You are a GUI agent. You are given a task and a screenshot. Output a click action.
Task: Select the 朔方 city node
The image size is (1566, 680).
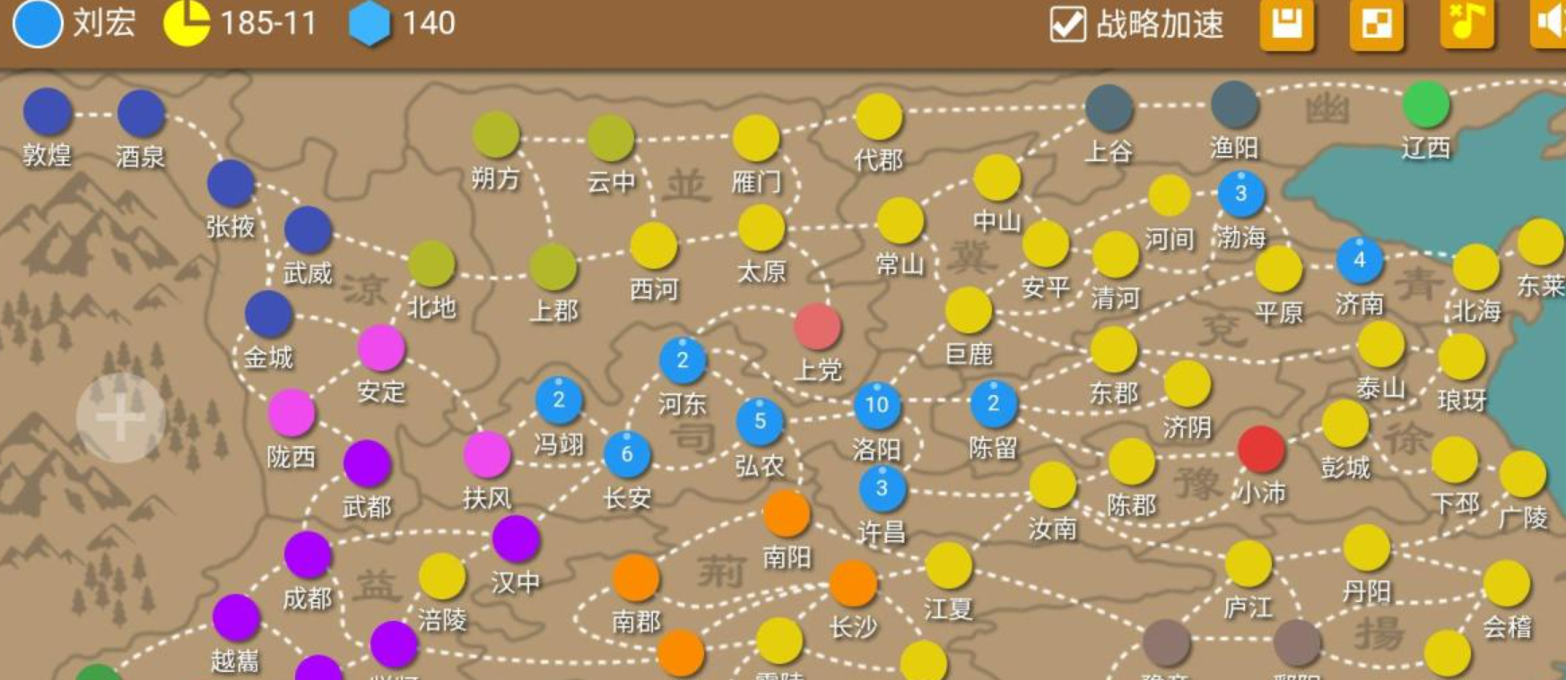496,134
